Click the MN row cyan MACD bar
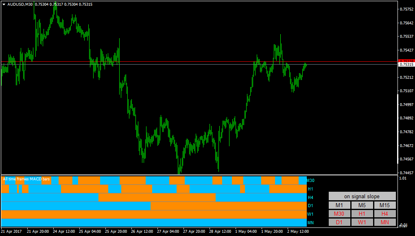 (x=154, y=223)
